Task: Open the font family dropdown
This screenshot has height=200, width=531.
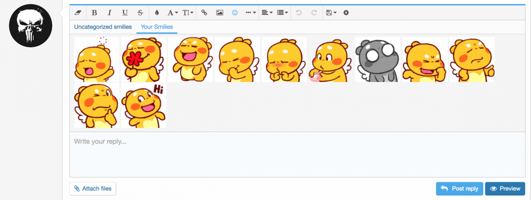Action: pos(173,13)
